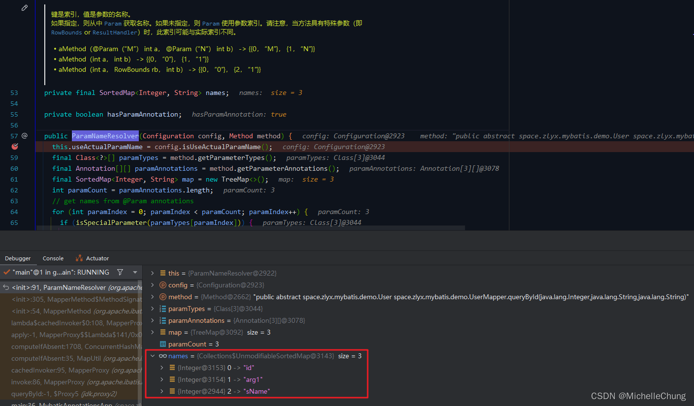Follow the RowBounds link in the doc comment
694x406 pixels.
67,32
